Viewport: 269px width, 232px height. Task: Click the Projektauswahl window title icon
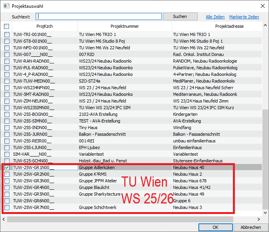pyautogui.click(x=6, y=6)
